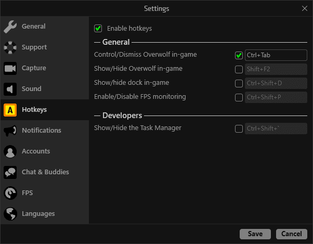Image resolution: width=313 pixels, height=244 pixels.
Task: Click the Accounts person icon
Action: pos(10,151)
